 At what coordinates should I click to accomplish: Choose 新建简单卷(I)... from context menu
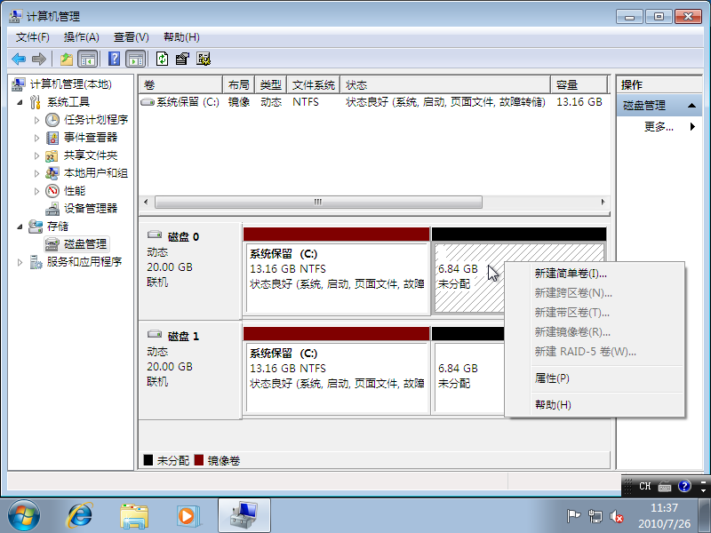pos(608,274)
